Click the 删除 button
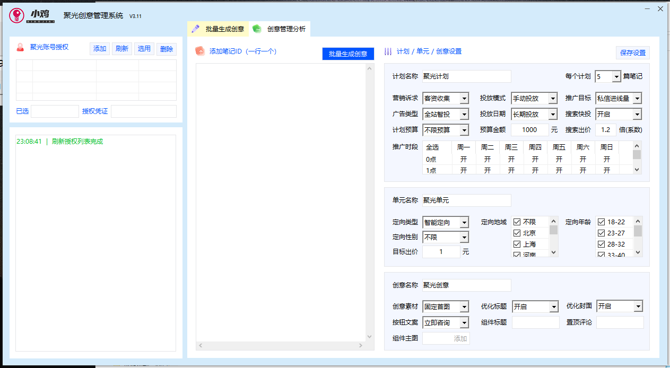The width and height of the screenshot is (670, 368). point(167,49)
